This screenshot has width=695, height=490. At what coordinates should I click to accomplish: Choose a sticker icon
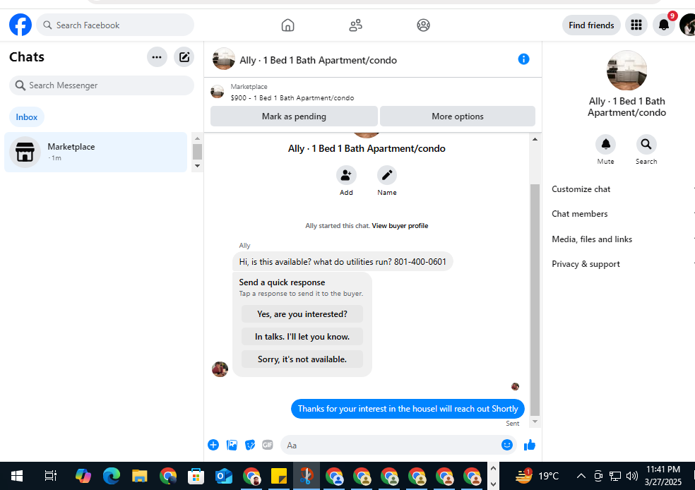[250, 445]
